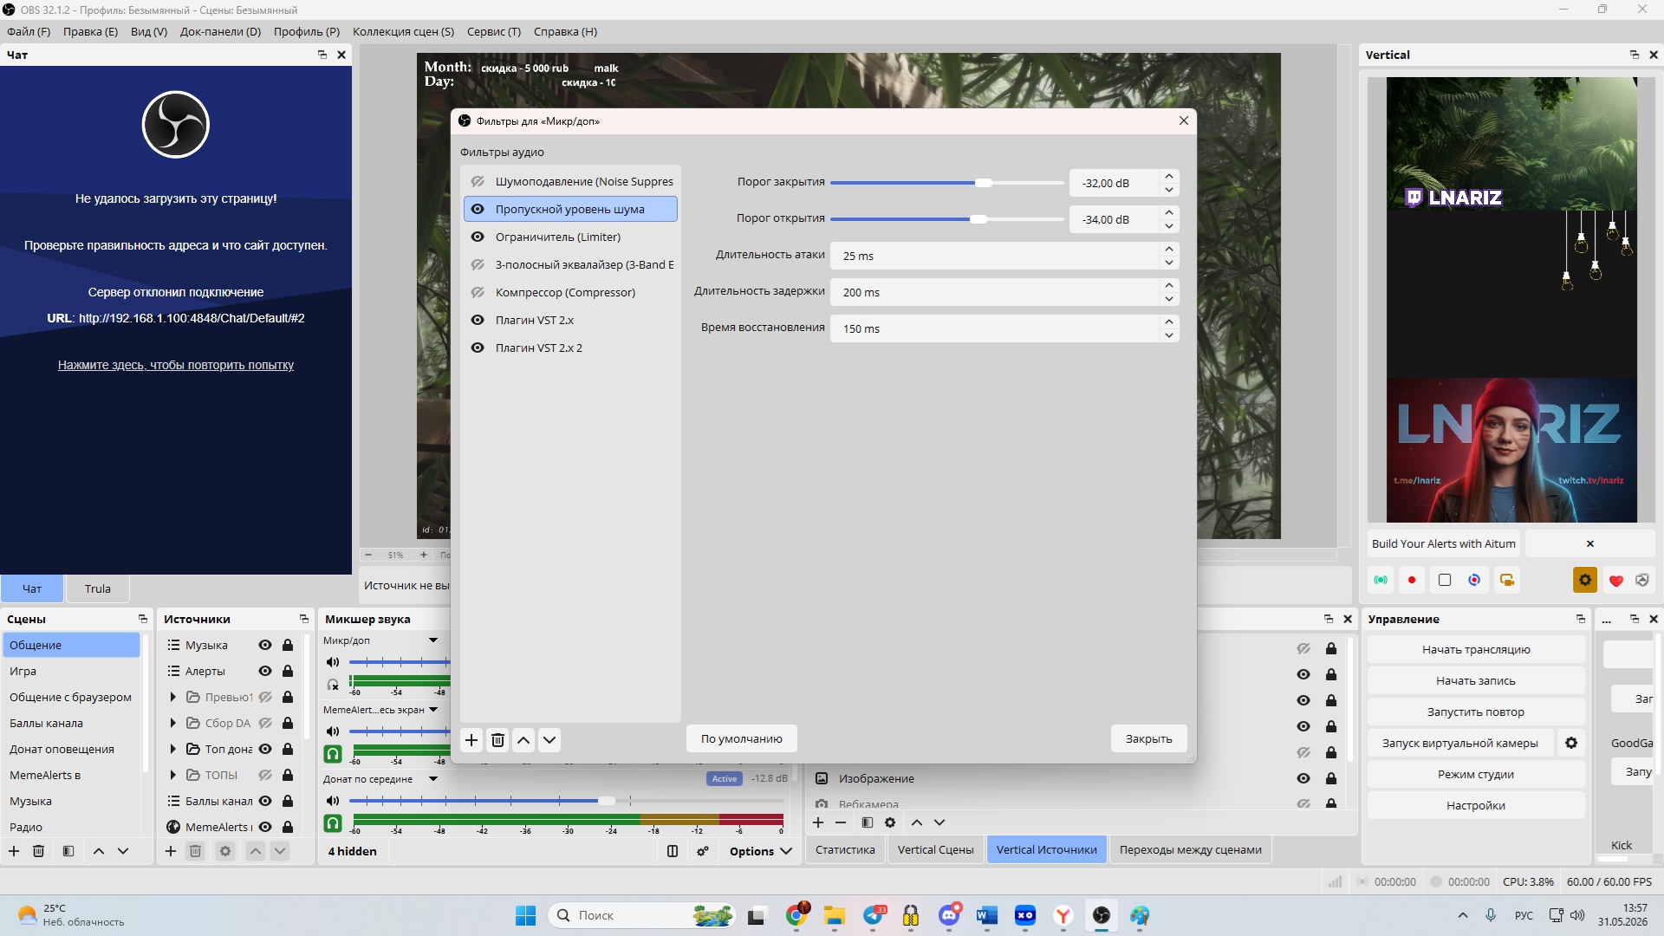The width and height of the screenshot is (1664, 936).
Task: Open Донат по середине channel dropdown
Action: tap(433, 779)
